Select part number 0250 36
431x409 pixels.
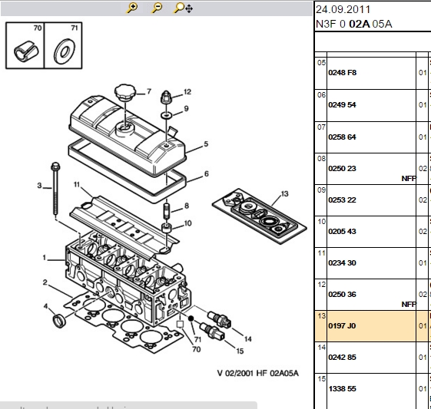coord(342,294)
